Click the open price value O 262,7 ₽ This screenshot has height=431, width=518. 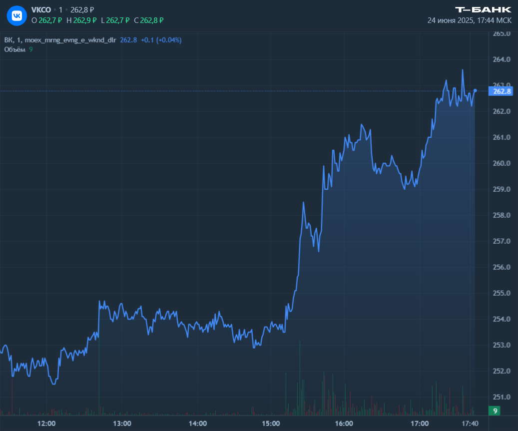[46, 20]
